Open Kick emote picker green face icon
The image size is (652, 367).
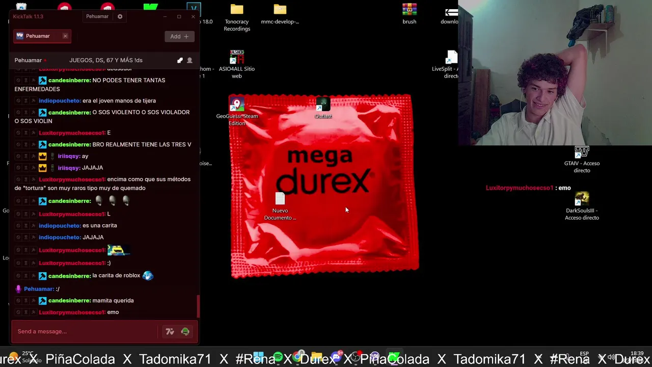pyautogui.click(x=185, y=332)
